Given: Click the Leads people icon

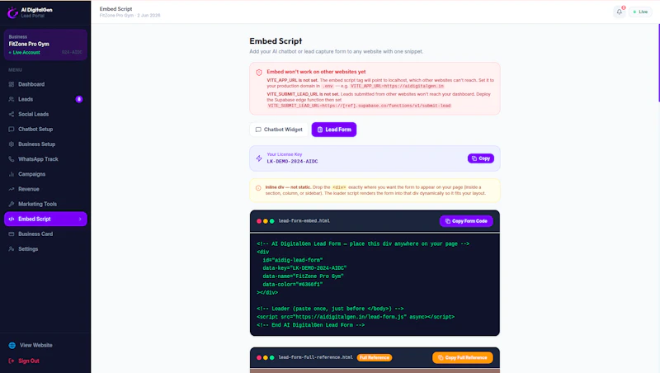Looking at the screenshot, I should click(x=12, y=99).
